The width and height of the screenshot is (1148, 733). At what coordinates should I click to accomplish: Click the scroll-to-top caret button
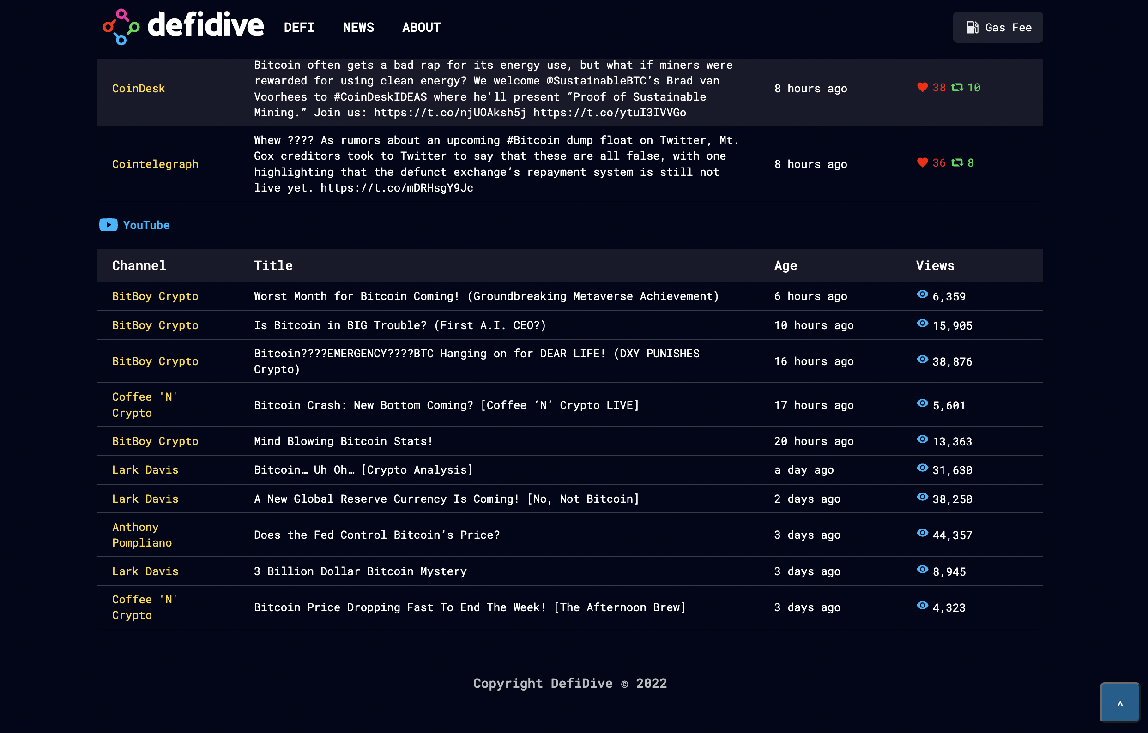tap(1119, 703)
